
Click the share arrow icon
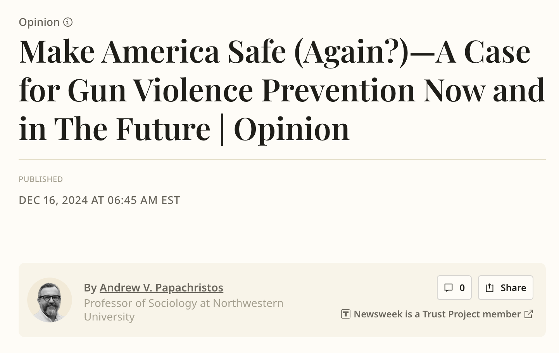490,288
